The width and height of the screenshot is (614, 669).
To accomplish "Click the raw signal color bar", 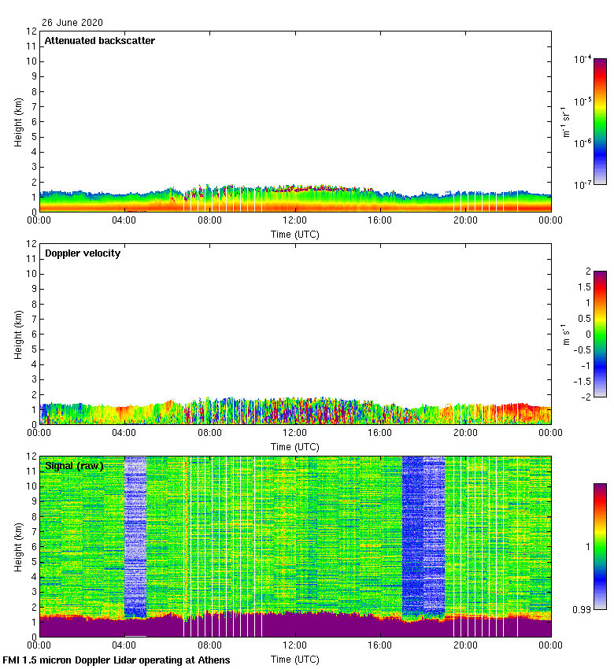I will coord(600,546).
